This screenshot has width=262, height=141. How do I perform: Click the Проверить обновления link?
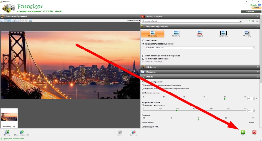coord(13,139)
